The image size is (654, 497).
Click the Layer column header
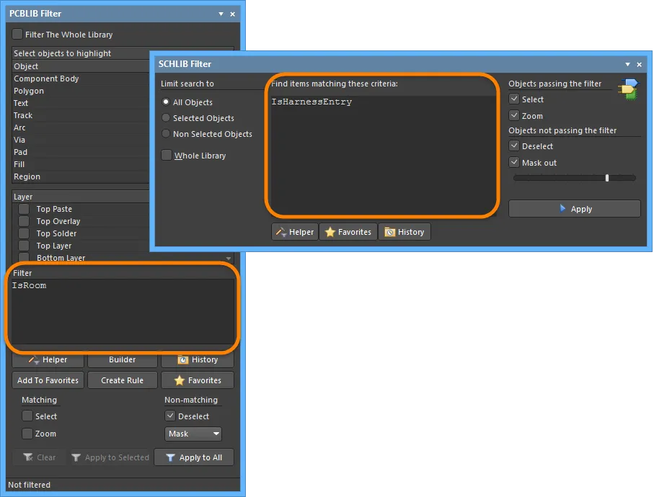tap(81, 197)
